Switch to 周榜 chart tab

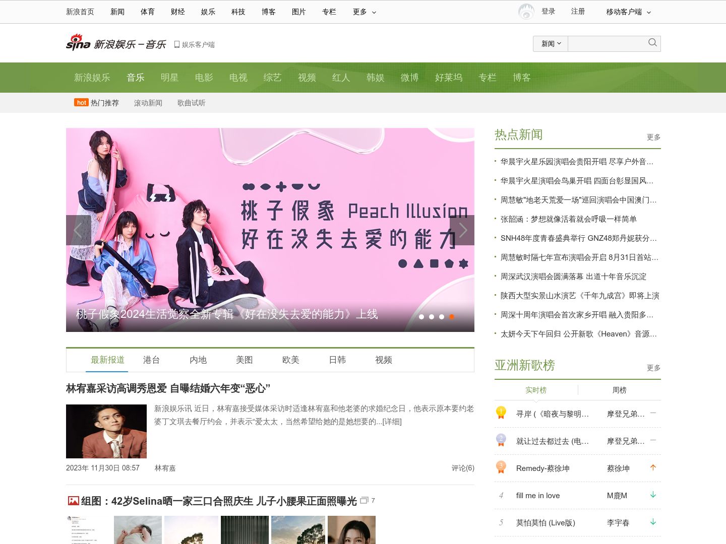[x=619, y=390]
